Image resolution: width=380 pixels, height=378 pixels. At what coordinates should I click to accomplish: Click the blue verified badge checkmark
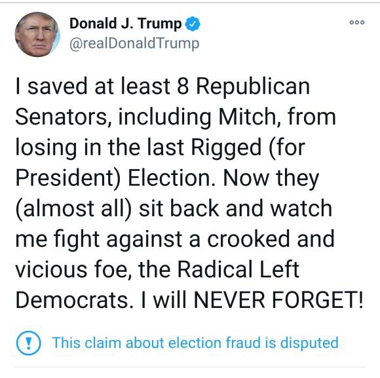coord(193,24)
